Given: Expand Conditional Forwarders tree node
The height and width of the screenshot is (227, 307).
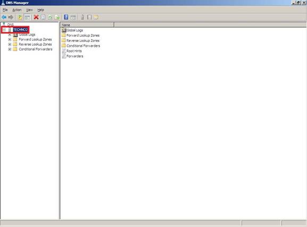Looking at the screenshot, I should [10, 49].
